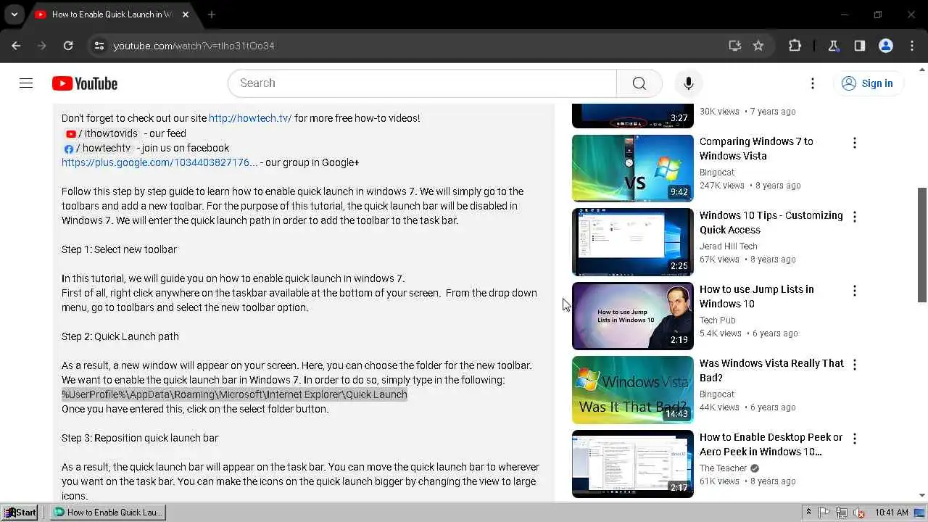Open Windows 10 Tips Quick Access thumbnail
The image size is (928, 522).
[x=632, y=242]
